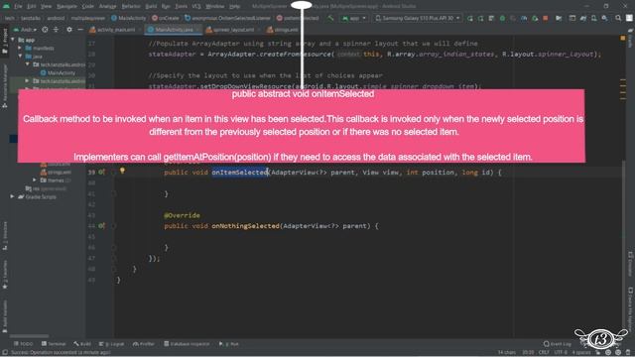The image size is (635, 357).
Task: Open the Build Variants side tab
Action: [x=5, y=315]
